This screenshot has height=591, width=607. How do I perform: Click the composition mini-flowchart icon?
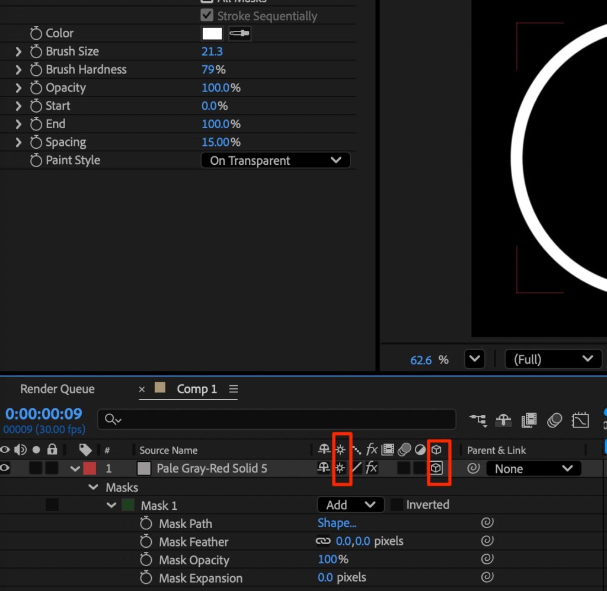point(478,420)
